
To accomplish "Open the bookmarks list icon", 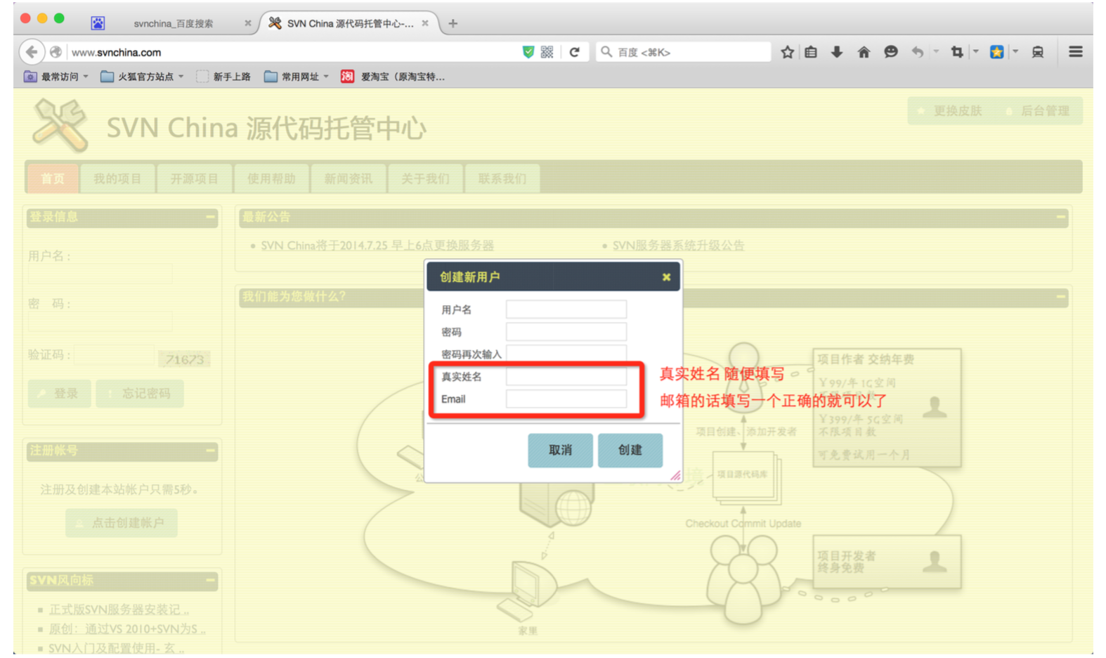I will [811, 52].
